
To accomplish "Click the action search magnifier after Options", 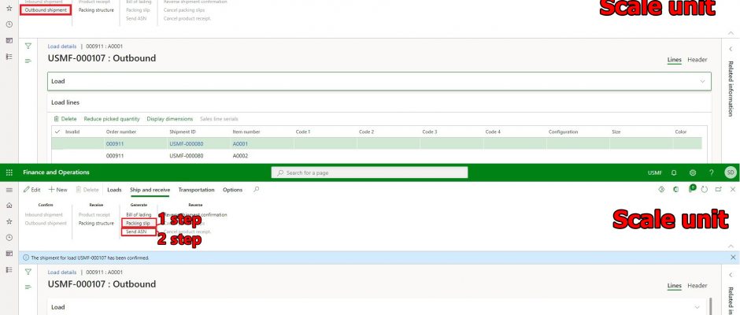I will (x=257, y=189).
